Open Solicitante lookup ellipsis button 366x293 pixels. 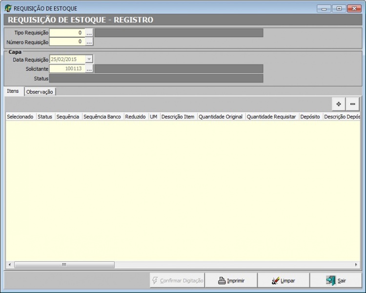tap(89, 69)
